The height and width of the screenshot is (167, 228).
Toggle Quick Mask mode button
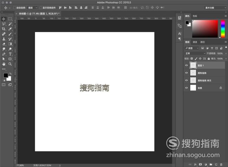click(4, 85)
